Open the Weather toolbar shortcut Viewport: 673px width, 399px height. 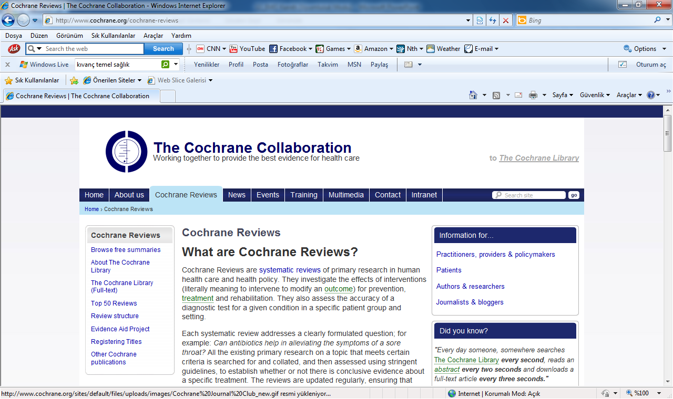(443, 49)
